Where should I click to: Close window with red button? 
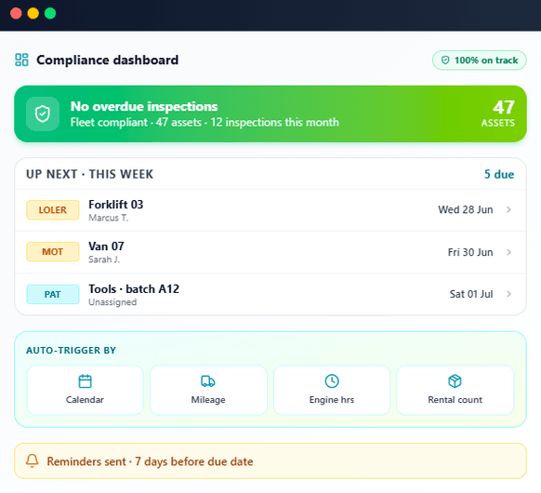(x=16, y=13)
